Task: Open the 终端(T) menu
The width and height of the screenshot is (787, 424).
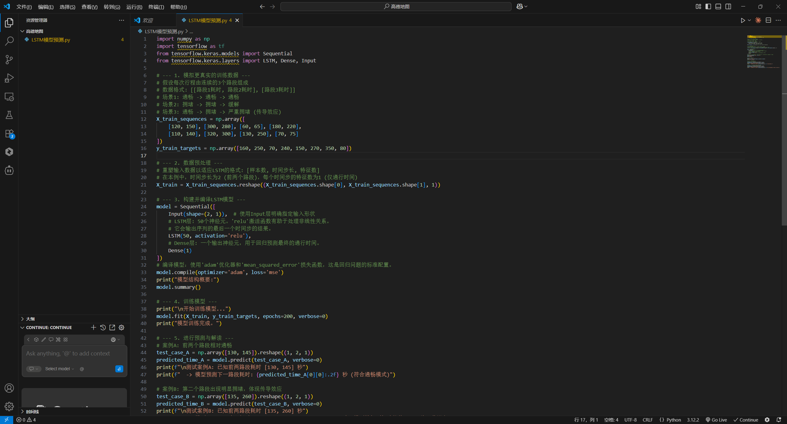Action: point(156,7)
